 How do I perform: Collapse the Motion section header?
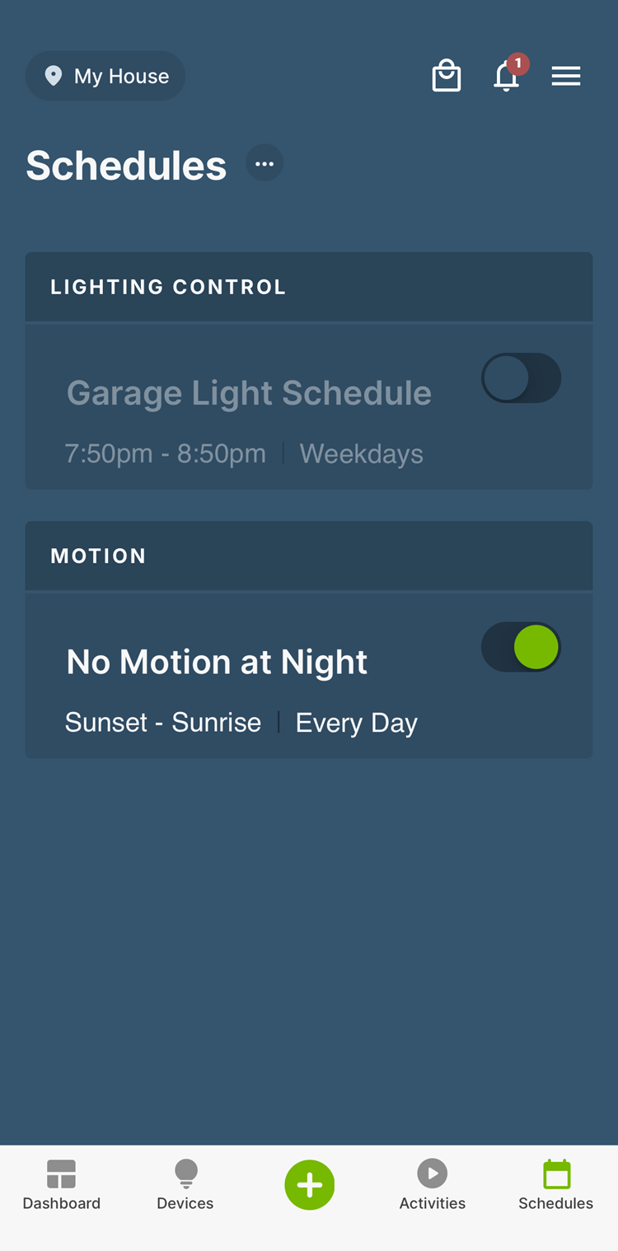coord(309,555)
